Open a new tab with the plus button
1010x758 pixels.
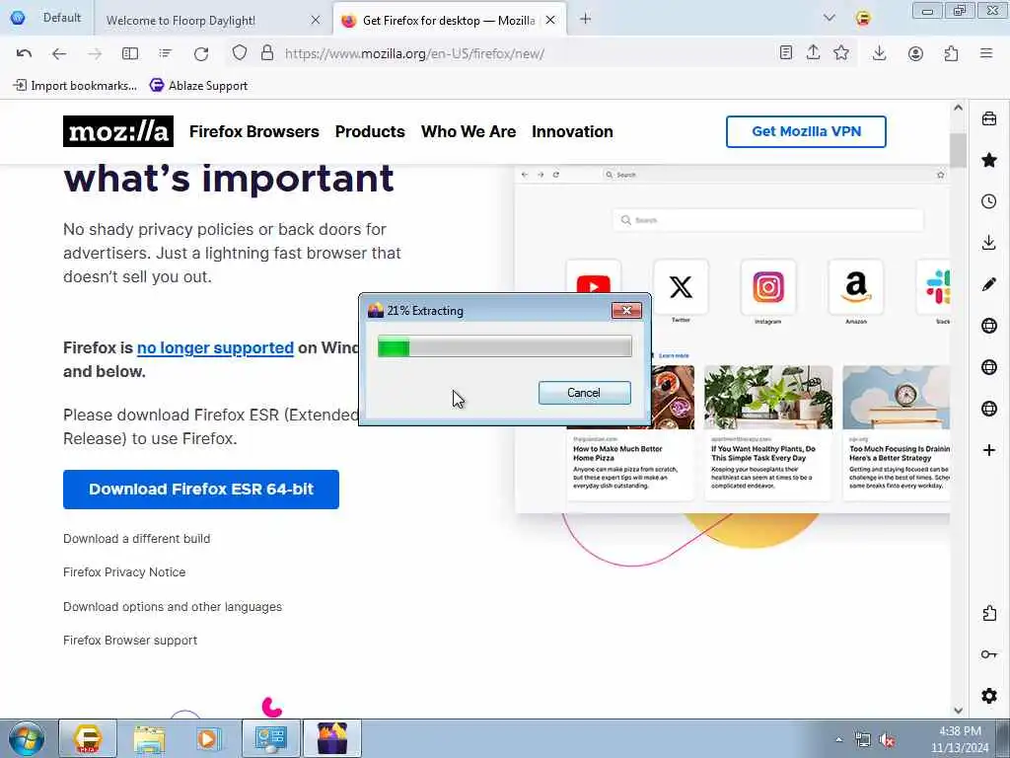585,20
